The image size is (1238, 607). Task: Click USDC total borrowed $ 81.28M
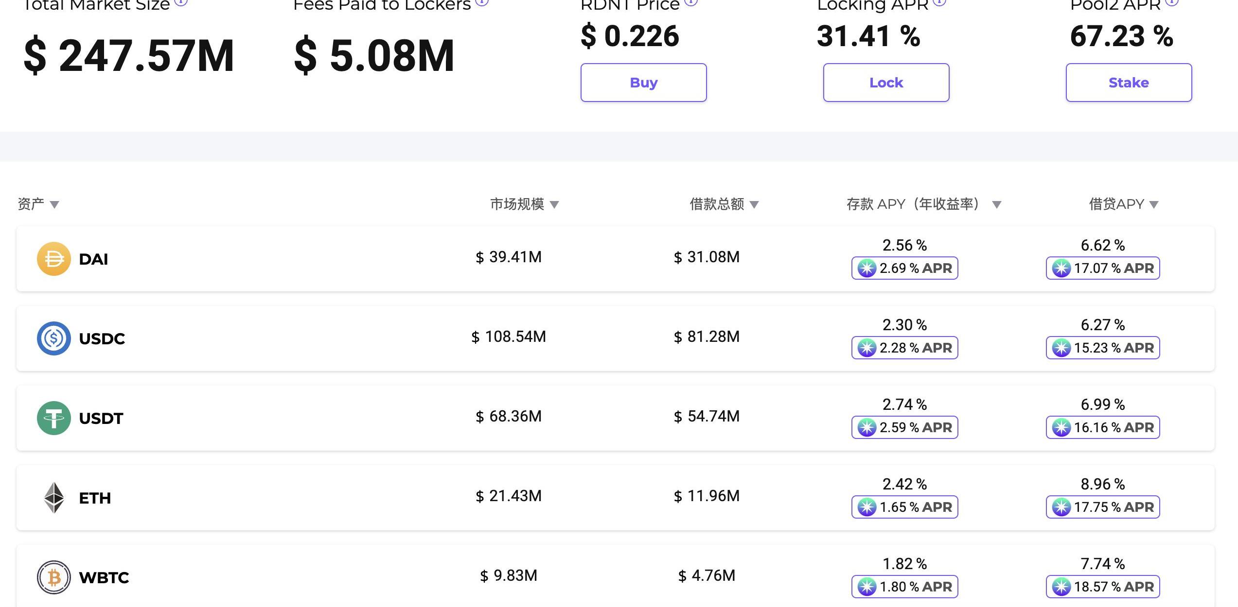pyautogui.click(x=707, y=337)
